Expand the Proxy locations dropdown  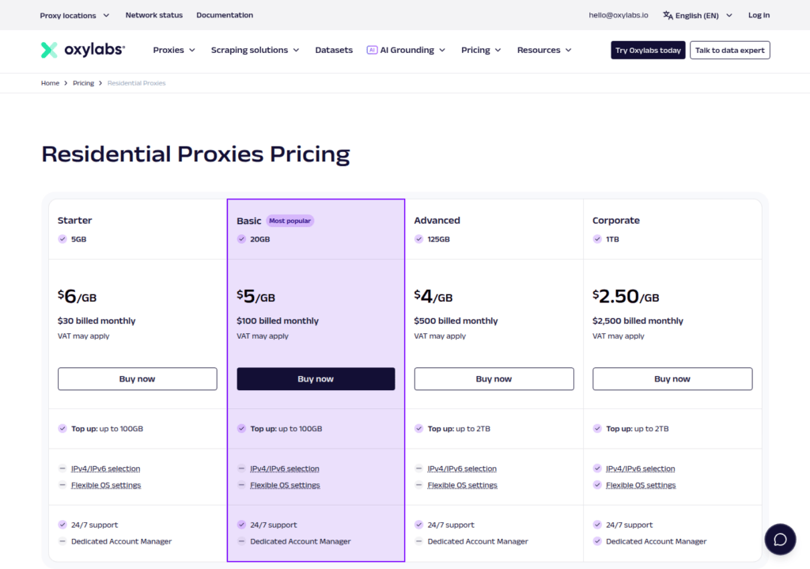coord(75,16)
